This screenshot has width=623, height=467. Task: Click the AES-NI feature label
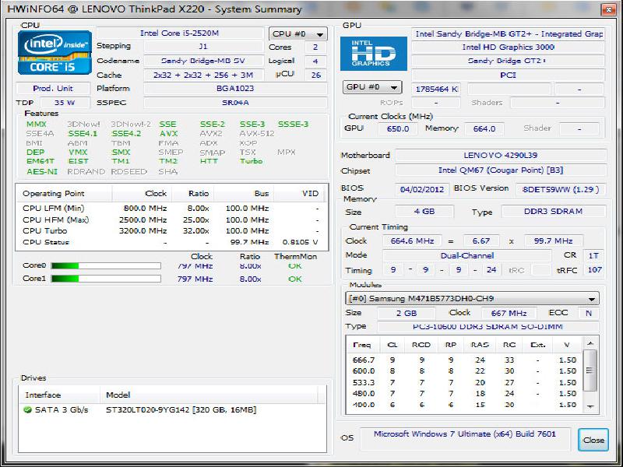(x=42, y=171)
